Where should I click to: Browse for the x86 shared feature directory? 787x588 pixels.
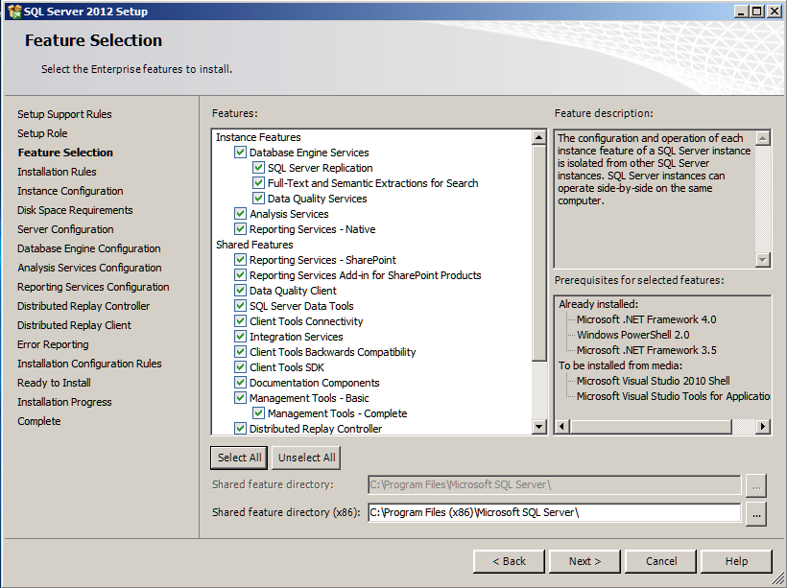(x=756, y=513)
